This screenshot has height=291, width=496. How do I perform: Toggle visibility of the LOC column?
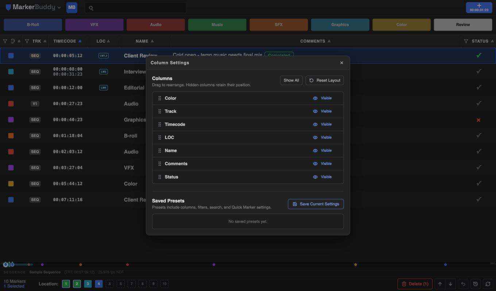322,137
